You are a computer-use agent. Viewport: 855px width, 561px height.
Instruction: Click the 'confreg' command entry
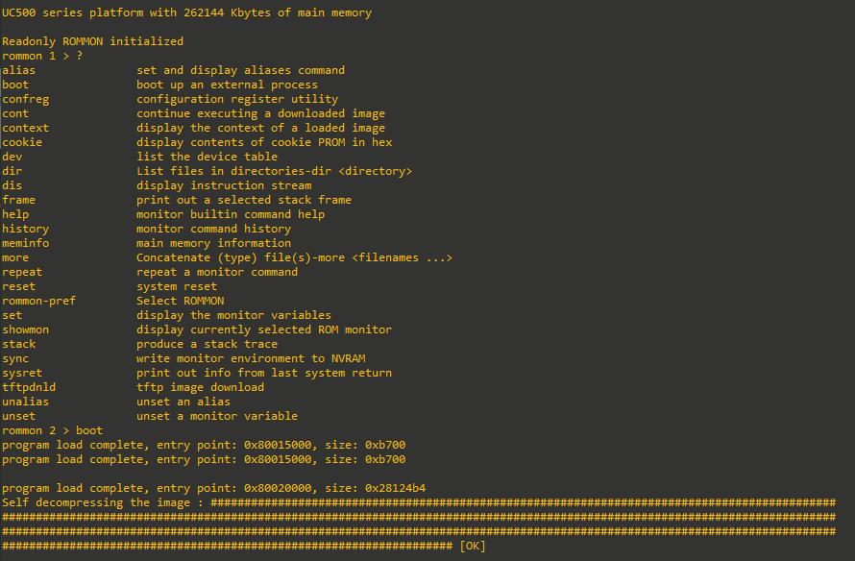pyautogui.click(x=26, y=99)
